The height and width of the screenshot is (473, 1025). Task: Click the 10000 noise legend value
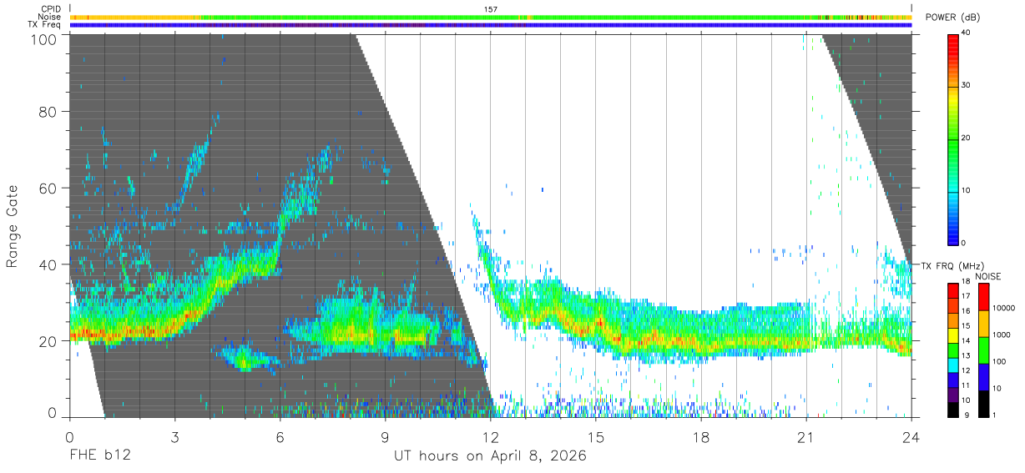pyautogui.click(x=1003, y=309)
